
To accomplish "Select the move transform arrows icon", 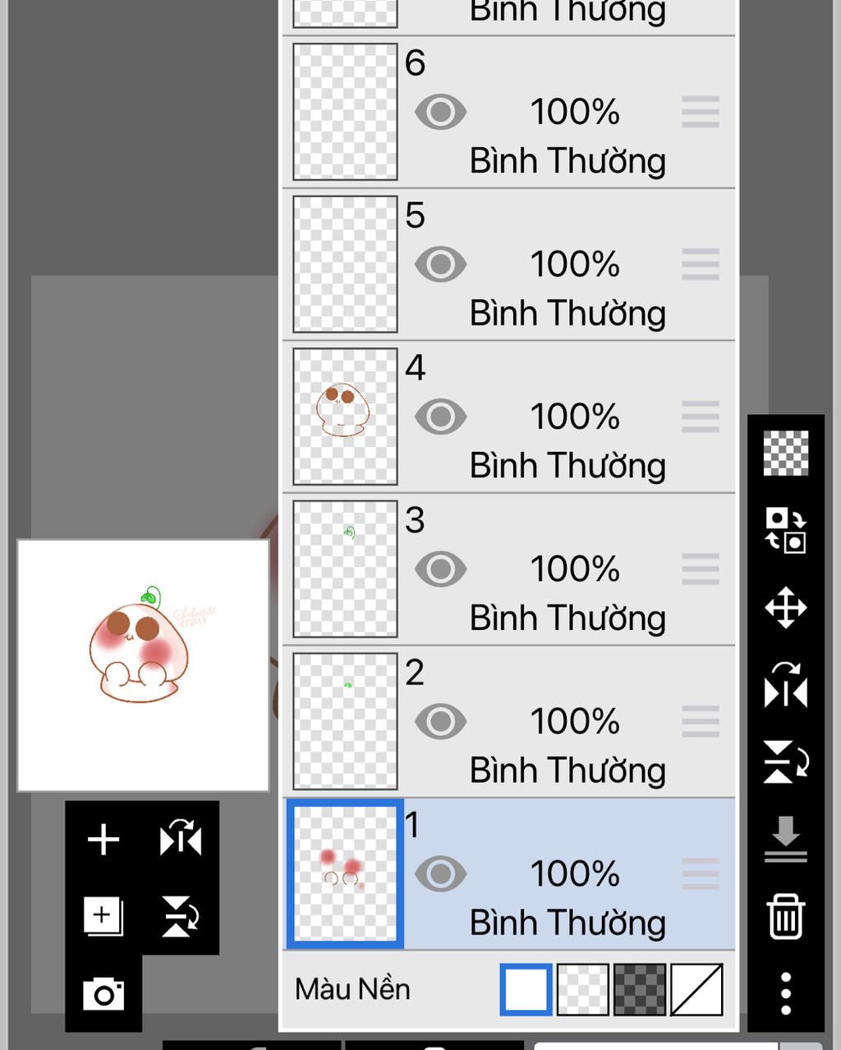I will tap(786, 608).
